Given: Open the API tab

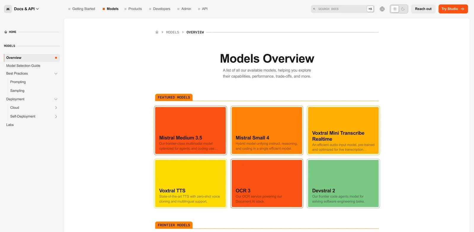Looking at the screenshot, I should 203,9.
